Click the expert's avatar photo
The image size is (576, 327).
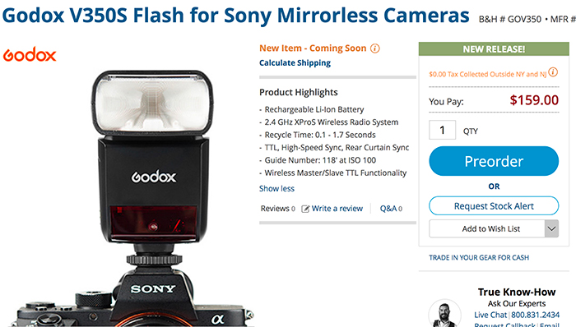(x=445, y=313)
